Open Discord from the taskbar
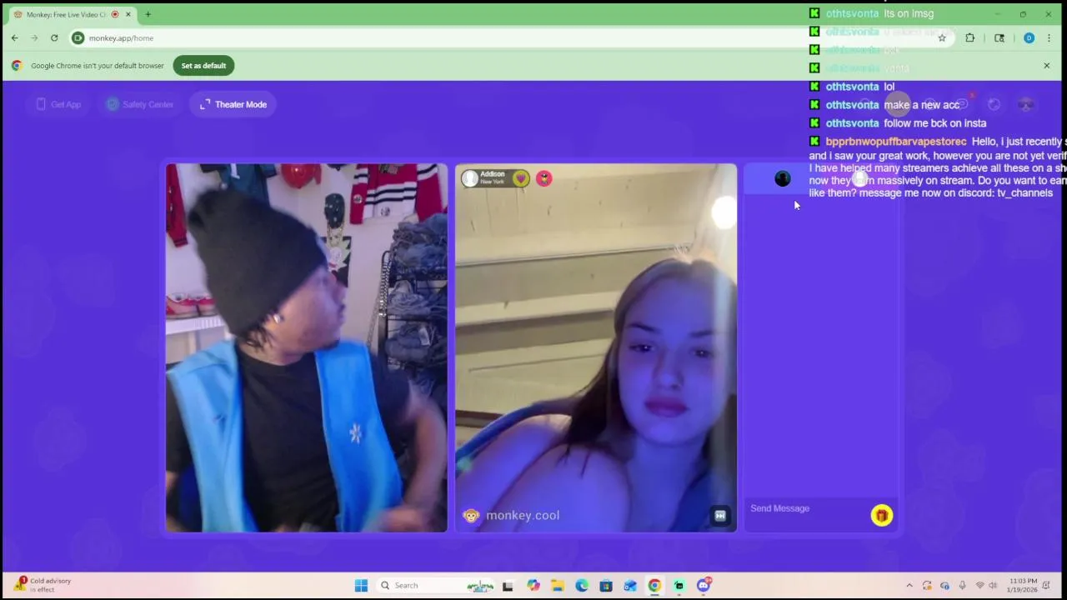This screenshot has height=600, width=1067. [703, 586]
